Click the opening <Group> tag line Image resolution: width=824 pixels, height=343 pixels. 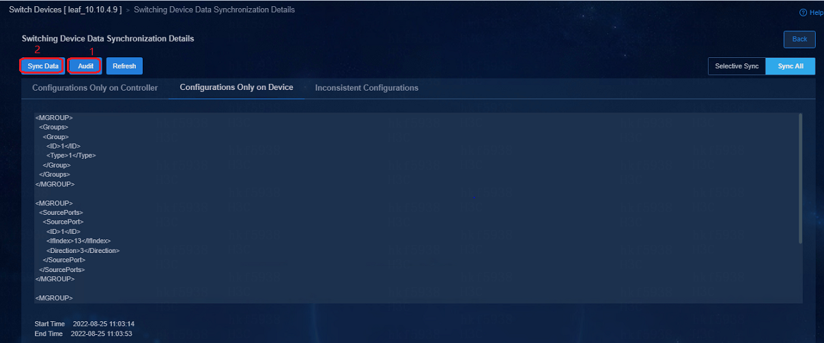pyautogui.click(x=56, y=136)
